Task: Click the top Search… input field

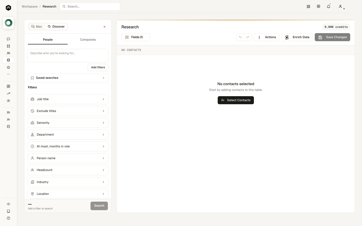Action: pyautogui.click(x=90, y=7)
